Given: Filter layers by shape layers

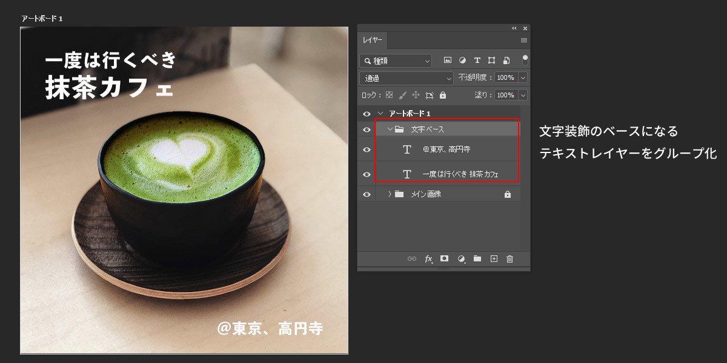Looking at the screenshot, I should (x=491, y=60).
